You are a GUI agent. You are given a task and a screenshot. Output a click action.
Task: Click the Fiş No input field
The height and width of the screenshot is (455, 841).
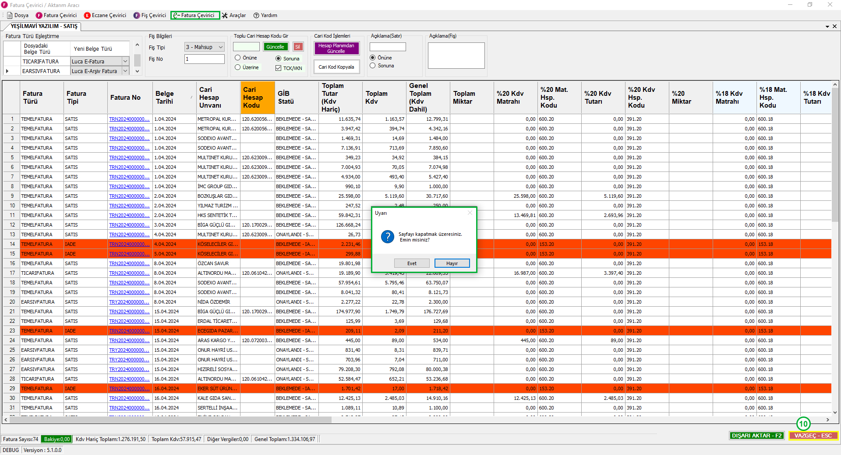(x=204, y=59)
